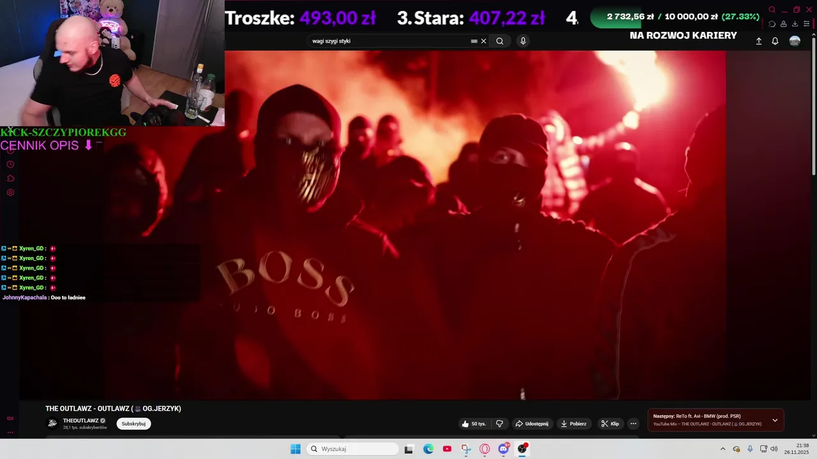Click the browser search magnifier icon
This screenshot has height=459, width=817.
pos(772,10)
